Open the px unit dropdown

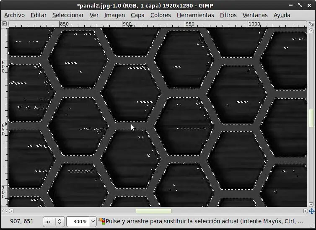click(x=54, y=222)
